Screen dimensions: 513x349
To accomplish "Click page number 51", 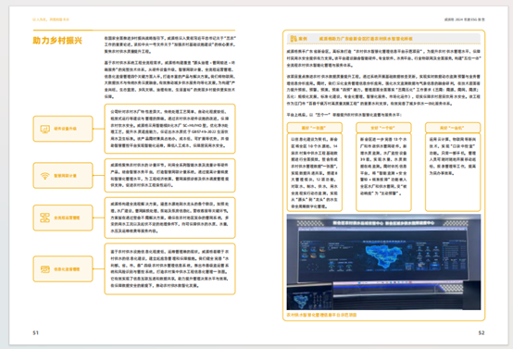I will click(x=36, y=332).
